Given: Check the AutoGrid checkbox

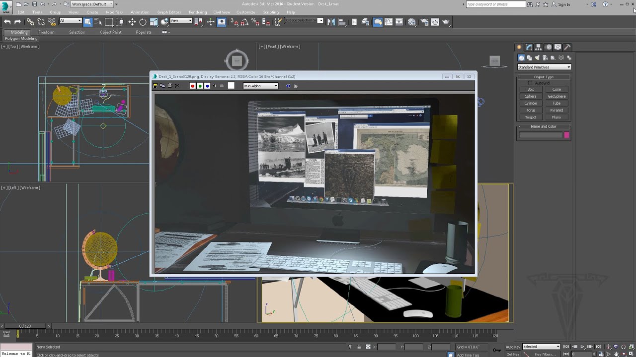Looking at the screenshot, I should 530,83.
